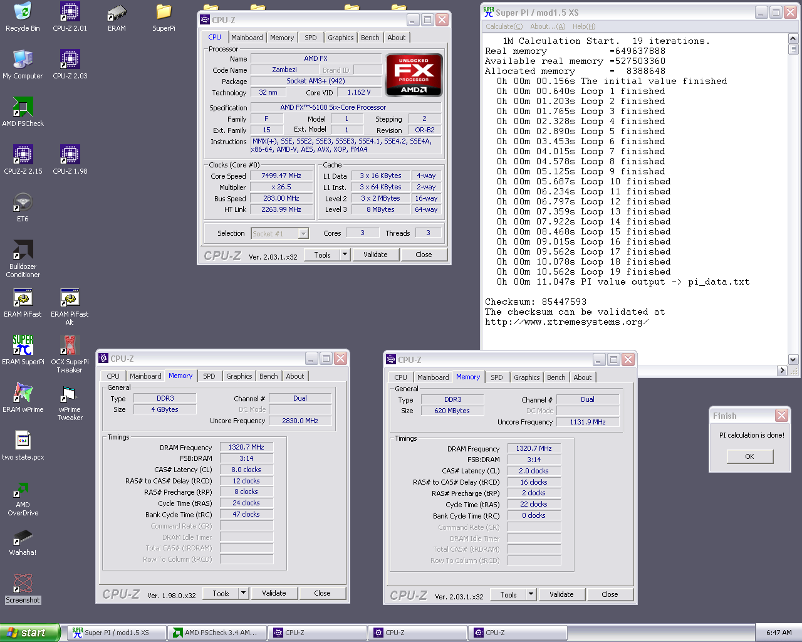Select the CPUZ-Z 2.15 desktop icon

click(23, 160)
